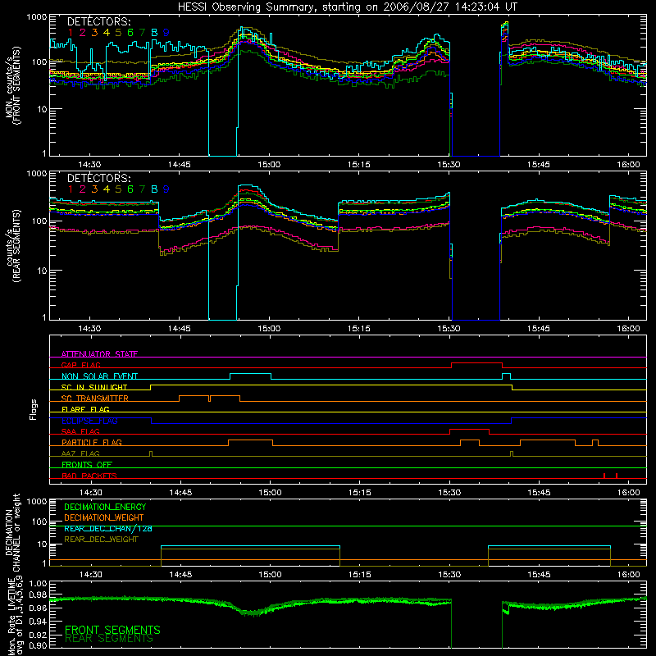Select the FLARE_FLAG label
Image resolution: width=656 pixels, height=656 pixels.
85,409
